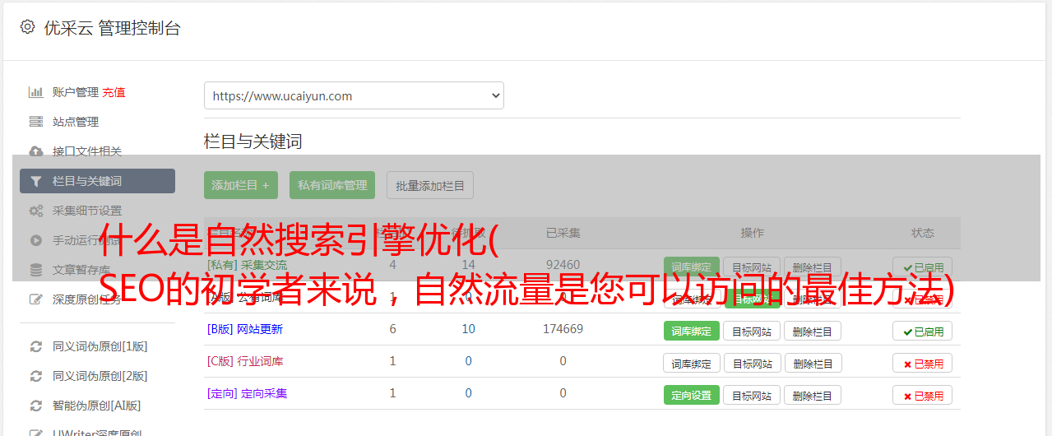Click the refresh icon for 同义词伪原创[1版]
The image size is (1052, 436).
point(35,346)
